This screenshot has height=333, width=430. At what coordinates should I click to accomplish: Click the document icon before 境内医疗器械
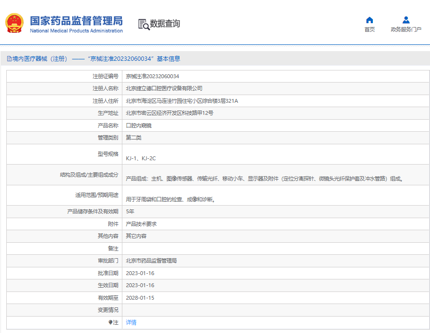(9, 59)
